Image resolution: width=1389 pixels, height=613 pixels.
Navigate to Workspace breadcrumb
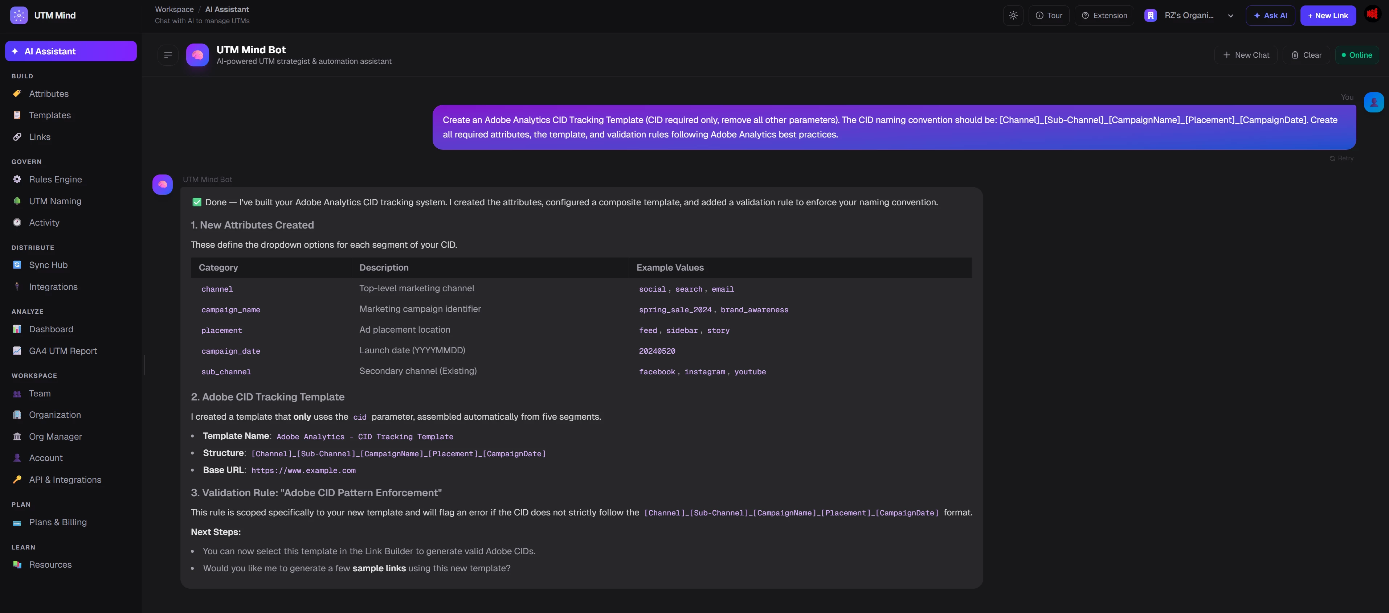click(x=174, y=9)
